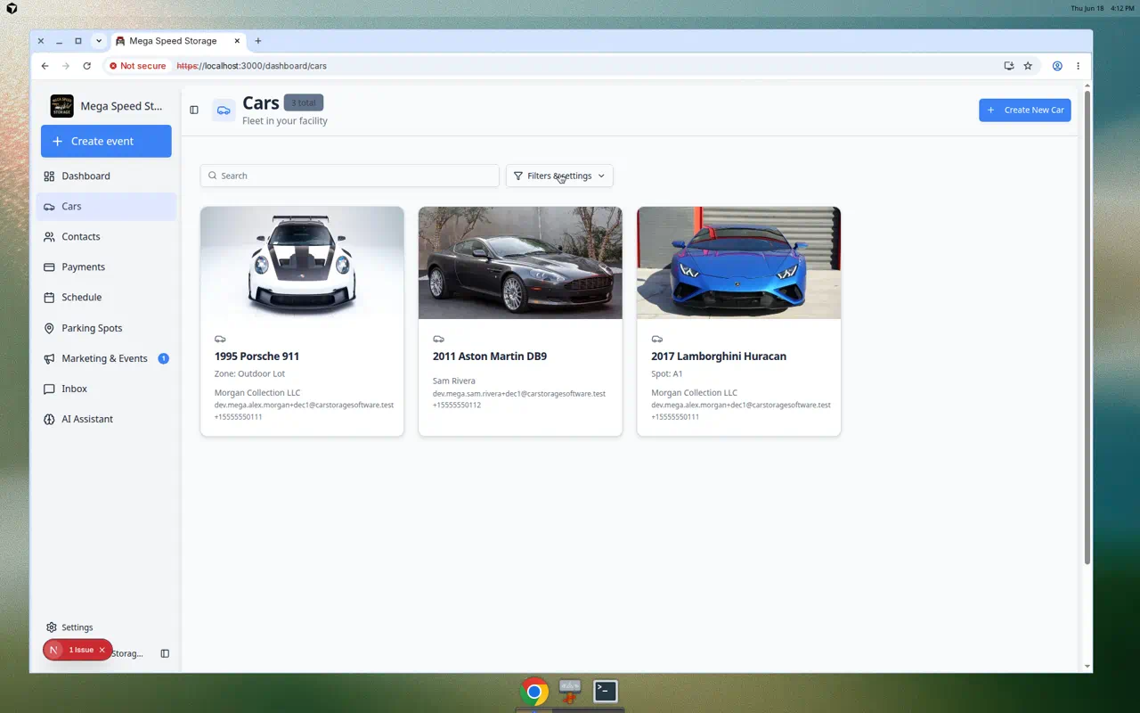Toggle the sidebar panel icon beside Cars
This screenshot has width=1140, height=713.
tap(194, 110)
